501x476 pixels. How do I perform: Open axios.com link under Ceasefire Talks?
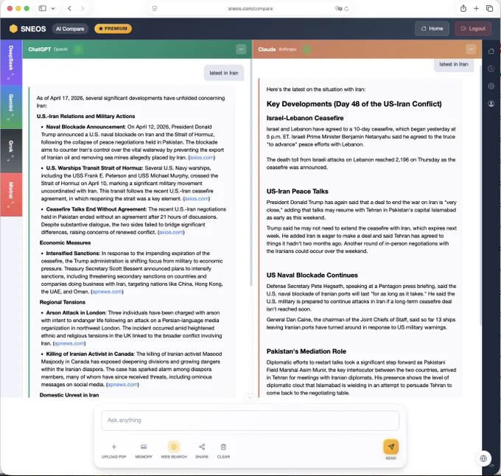[x=171, y=232]
